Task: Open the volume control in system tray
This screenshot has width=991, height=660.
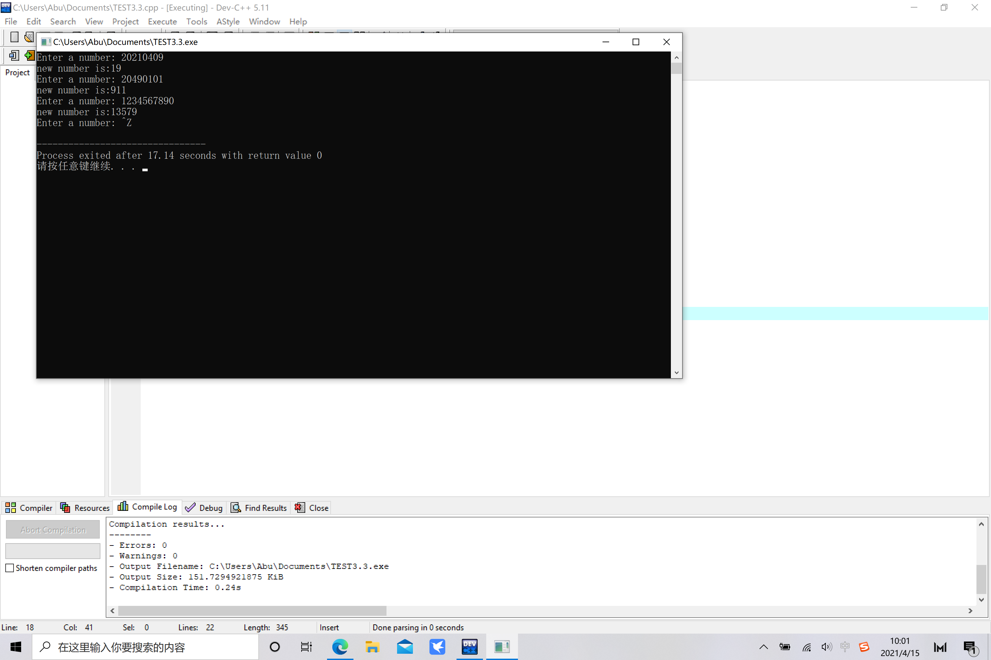Action: tap(826, 647)
